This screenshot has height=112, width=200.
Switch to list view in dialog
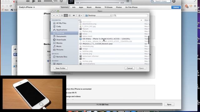66,16
